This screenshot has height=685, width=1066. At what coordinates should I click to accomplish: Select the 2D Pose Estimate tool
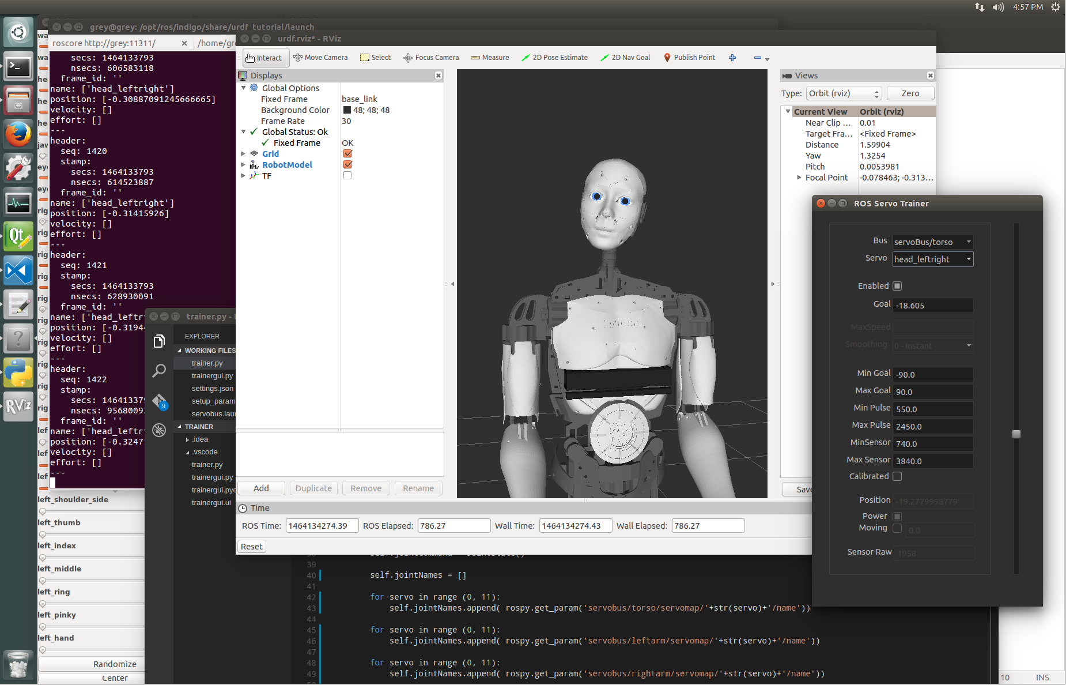[554, 58]
